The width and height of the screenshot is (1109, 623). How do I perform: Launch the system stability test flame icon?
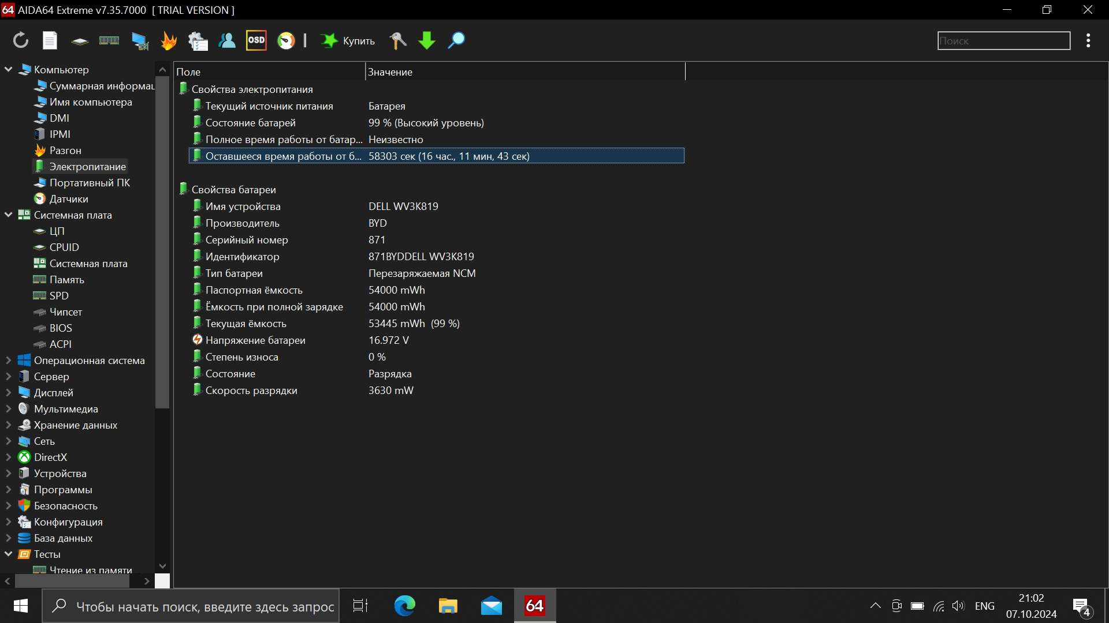pos(169,40)
